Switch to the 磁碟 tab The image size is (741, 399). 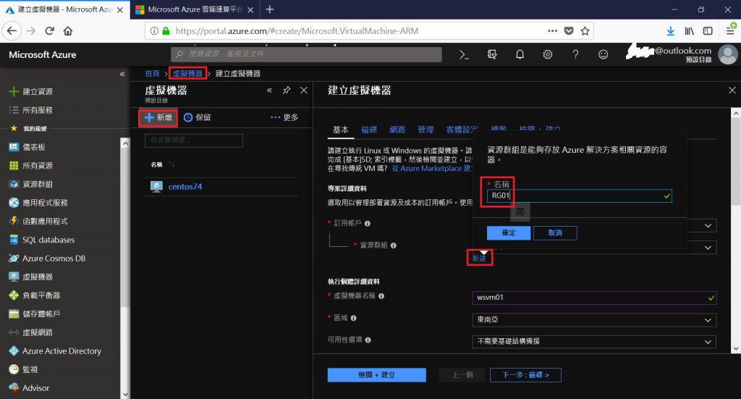pyautogui.click(x=369, y=130)
